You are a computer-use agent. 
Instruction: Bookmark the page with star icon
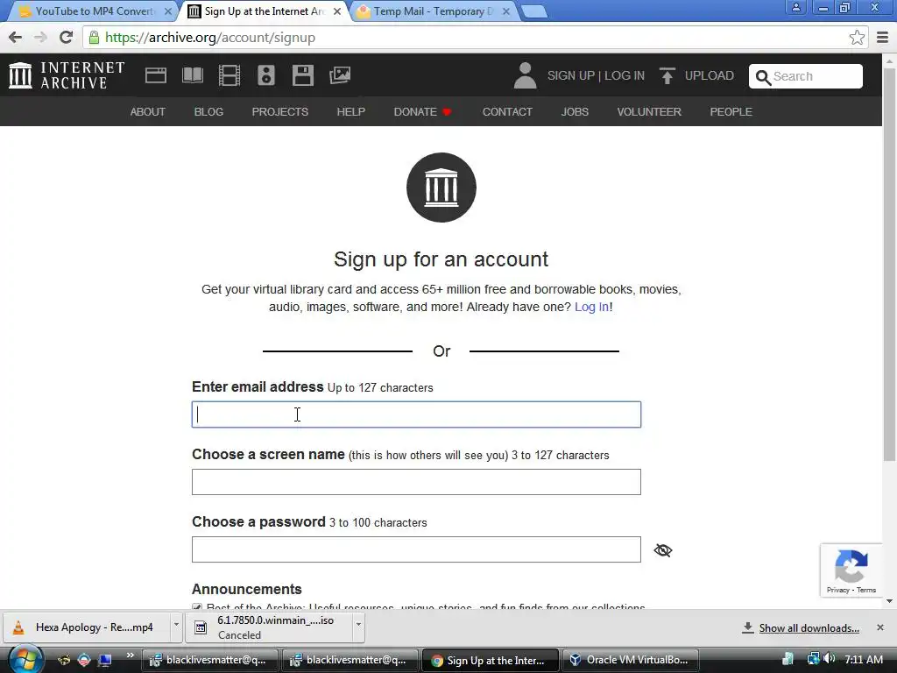[x=857, y=38]
